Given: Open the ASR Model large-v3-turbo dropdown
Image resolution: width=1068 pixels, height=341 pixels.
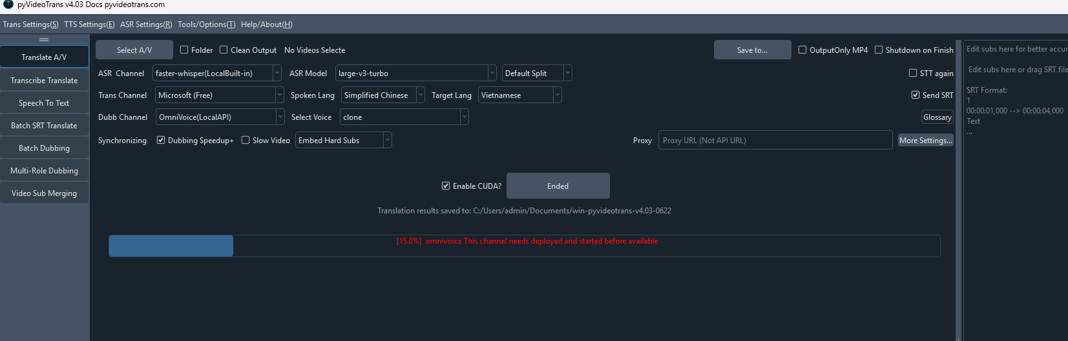Looking at the screenshot, I should click(x=416, y=73).
